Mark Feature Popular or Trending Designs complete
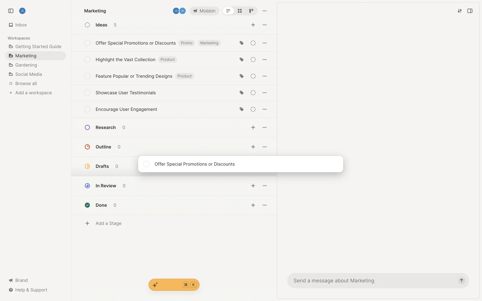The width and height of the screenshot is (482, 301). (87, 76)
